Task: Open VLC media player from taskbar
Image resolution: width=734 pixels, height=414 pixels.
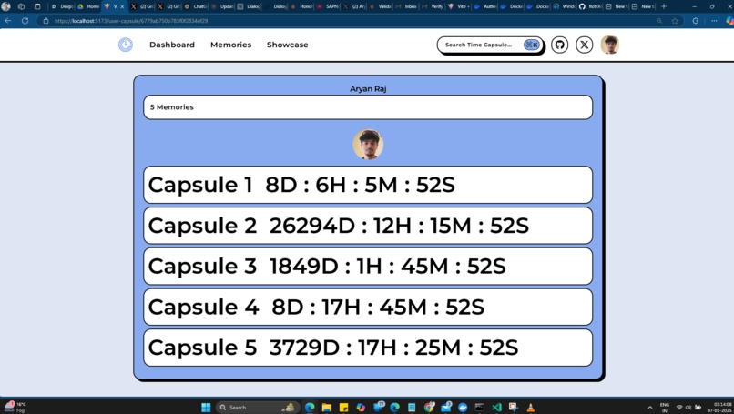Action: pyautogui.click(x=530, y=407)
